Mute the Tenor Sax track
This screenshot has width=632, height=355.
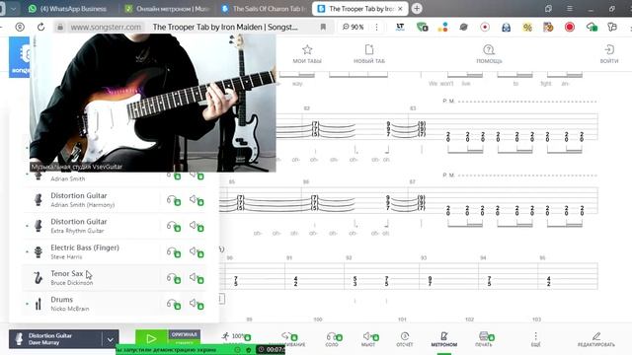pos(197,278)
